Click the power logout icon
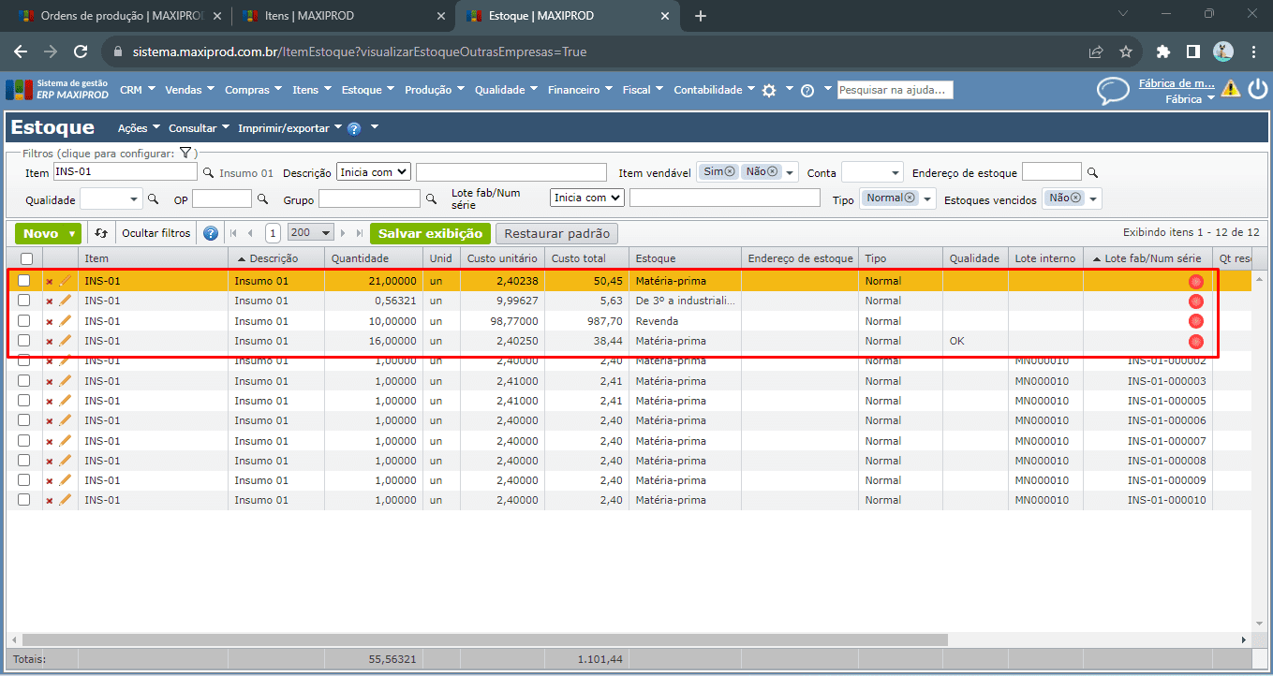The image size is (1273, 676). 1257,89
